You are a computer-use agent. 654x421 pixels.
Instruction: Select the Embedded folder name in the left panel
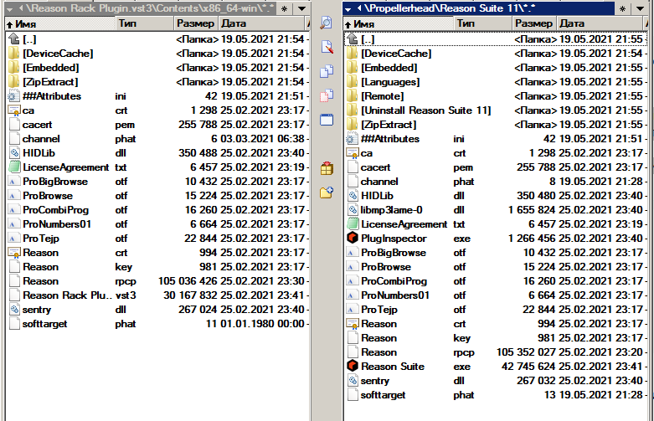[51, 68]
